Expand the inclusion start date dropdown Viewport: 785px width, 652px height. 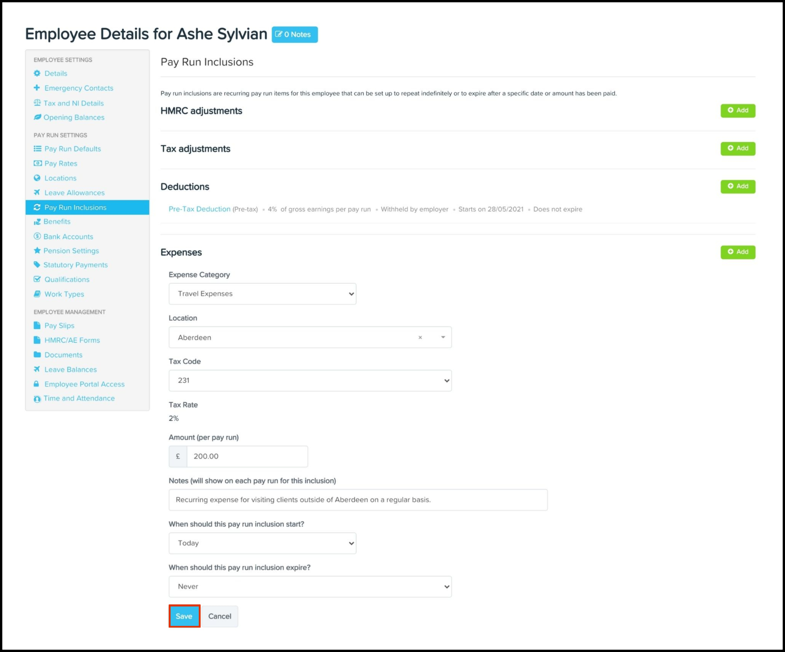point(262,543)
